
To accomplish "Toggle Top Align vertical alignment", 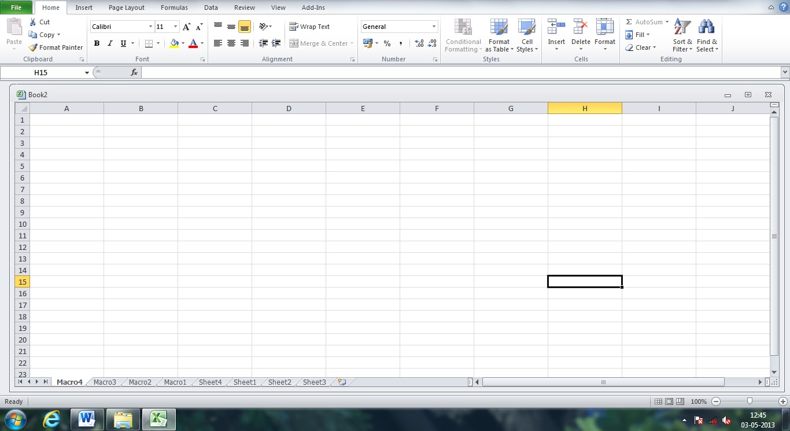I will (218, 27).
